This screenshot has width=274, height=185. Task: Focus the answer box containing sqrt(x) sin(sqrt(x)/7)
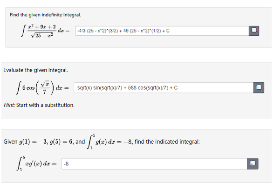point(164,87)
